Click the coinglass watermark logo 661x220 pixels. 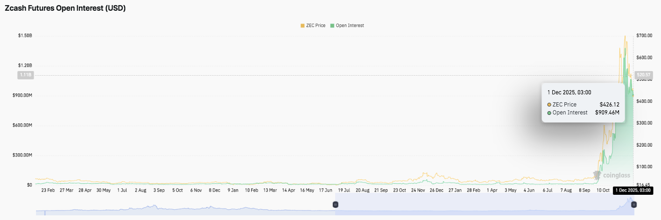612,176
